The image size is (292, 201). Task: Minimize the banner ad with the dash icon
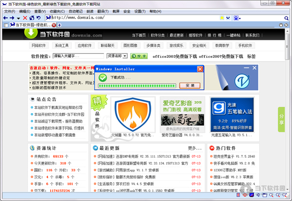(x=246, y=68)
